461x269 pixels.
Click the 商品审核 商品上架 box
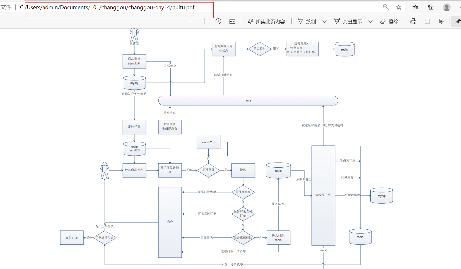(x=134, y=61)
